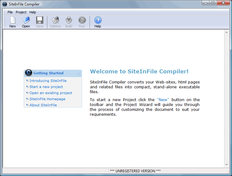Follow the Introducing SiteInFile link

(x=48, y=81)
